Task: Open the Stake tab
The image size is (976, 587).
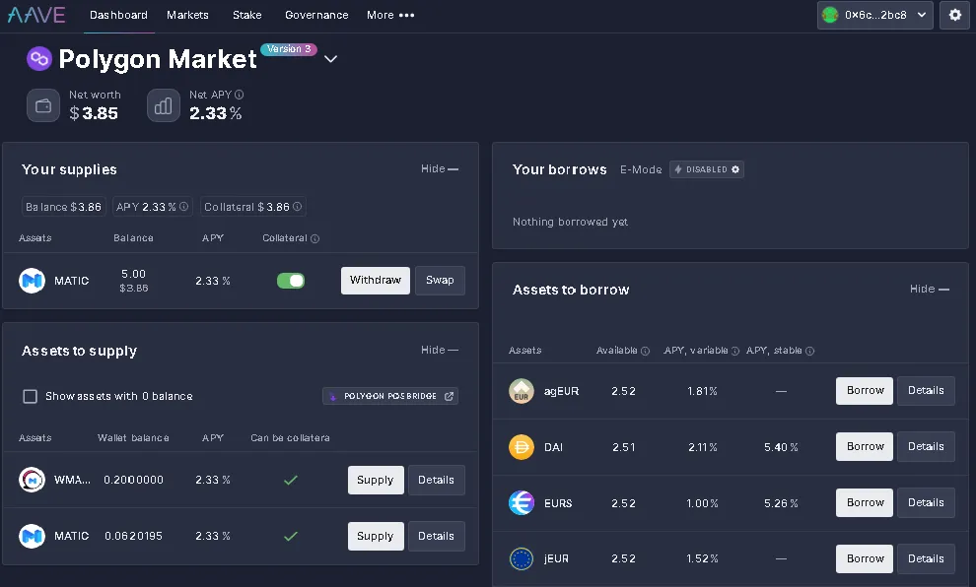Action: [247, 15]
